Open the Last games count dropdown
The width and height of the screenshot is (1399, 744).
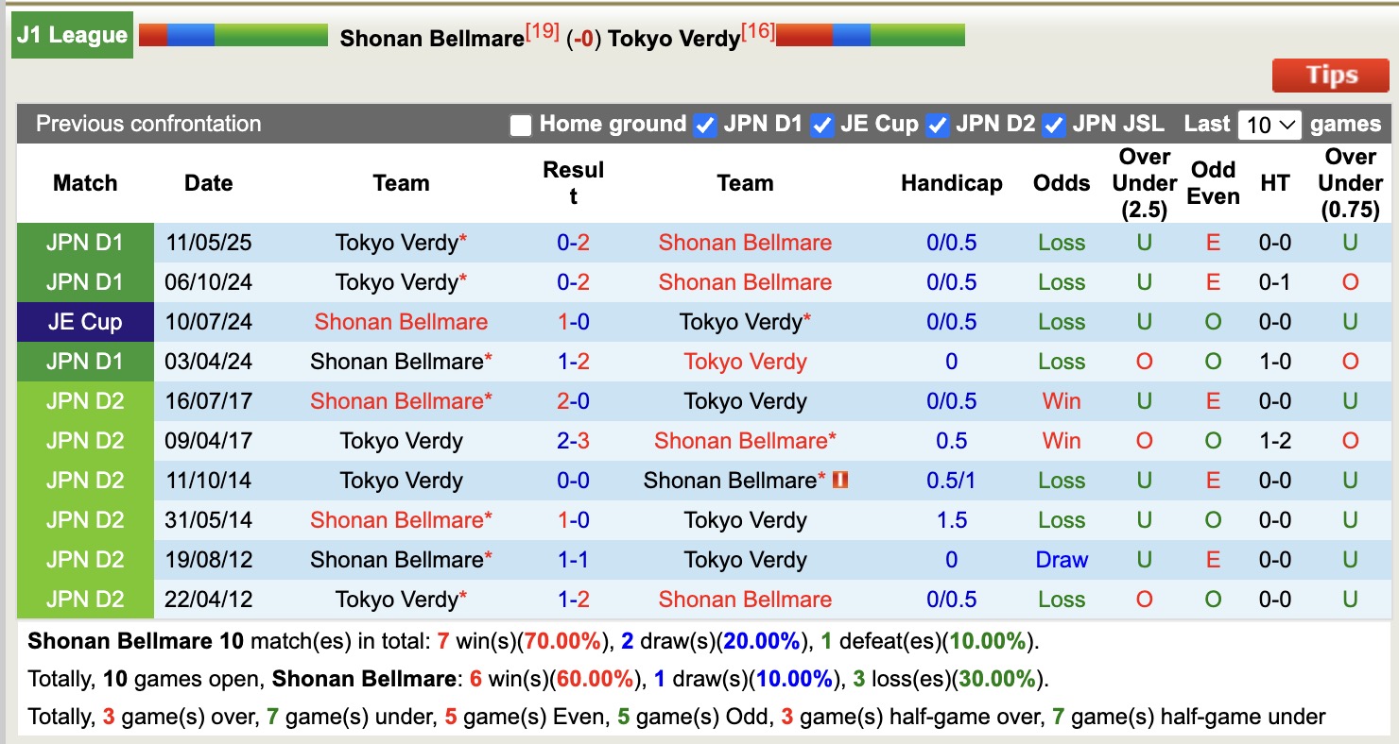1269,124
